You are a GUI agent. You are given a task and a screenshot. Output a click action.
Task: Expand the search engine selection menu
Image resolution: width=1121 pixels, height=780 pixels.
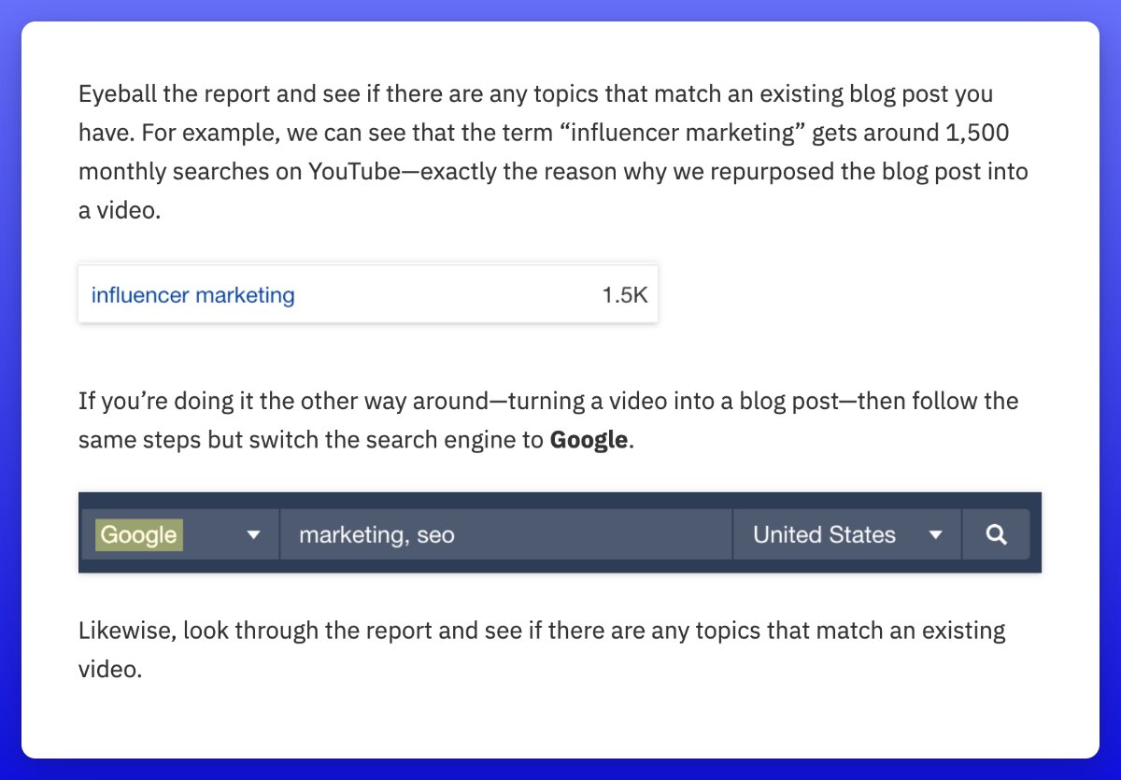point(179,534)
